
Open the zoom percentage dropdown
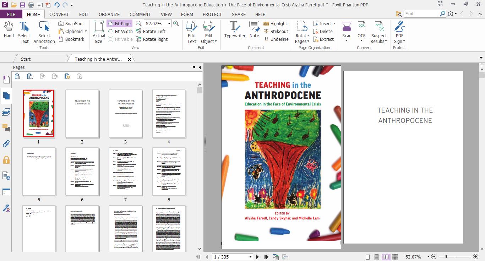(169, 23)
